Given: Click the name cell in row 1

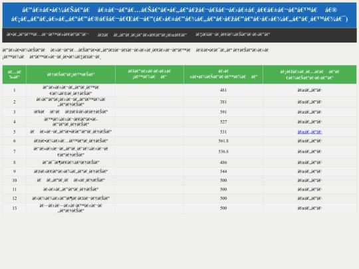Looking at the screenshot, I should click(70, 90).
